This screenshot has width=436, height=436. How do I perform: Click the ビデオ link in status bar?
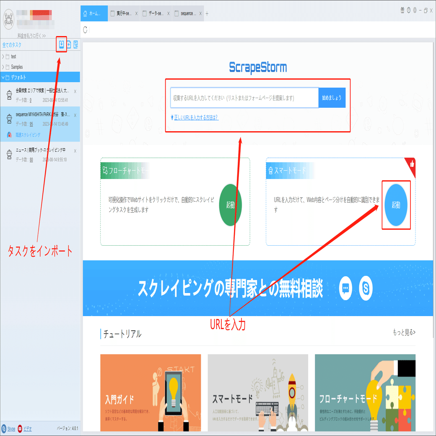(x=28, y=429)
